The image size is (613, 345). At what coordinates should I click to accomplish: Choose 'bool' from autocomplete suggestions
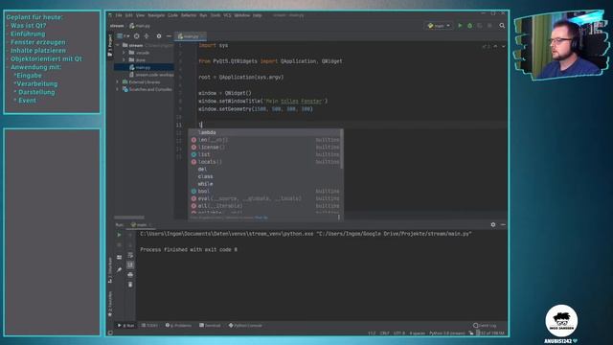click(264, 192)
